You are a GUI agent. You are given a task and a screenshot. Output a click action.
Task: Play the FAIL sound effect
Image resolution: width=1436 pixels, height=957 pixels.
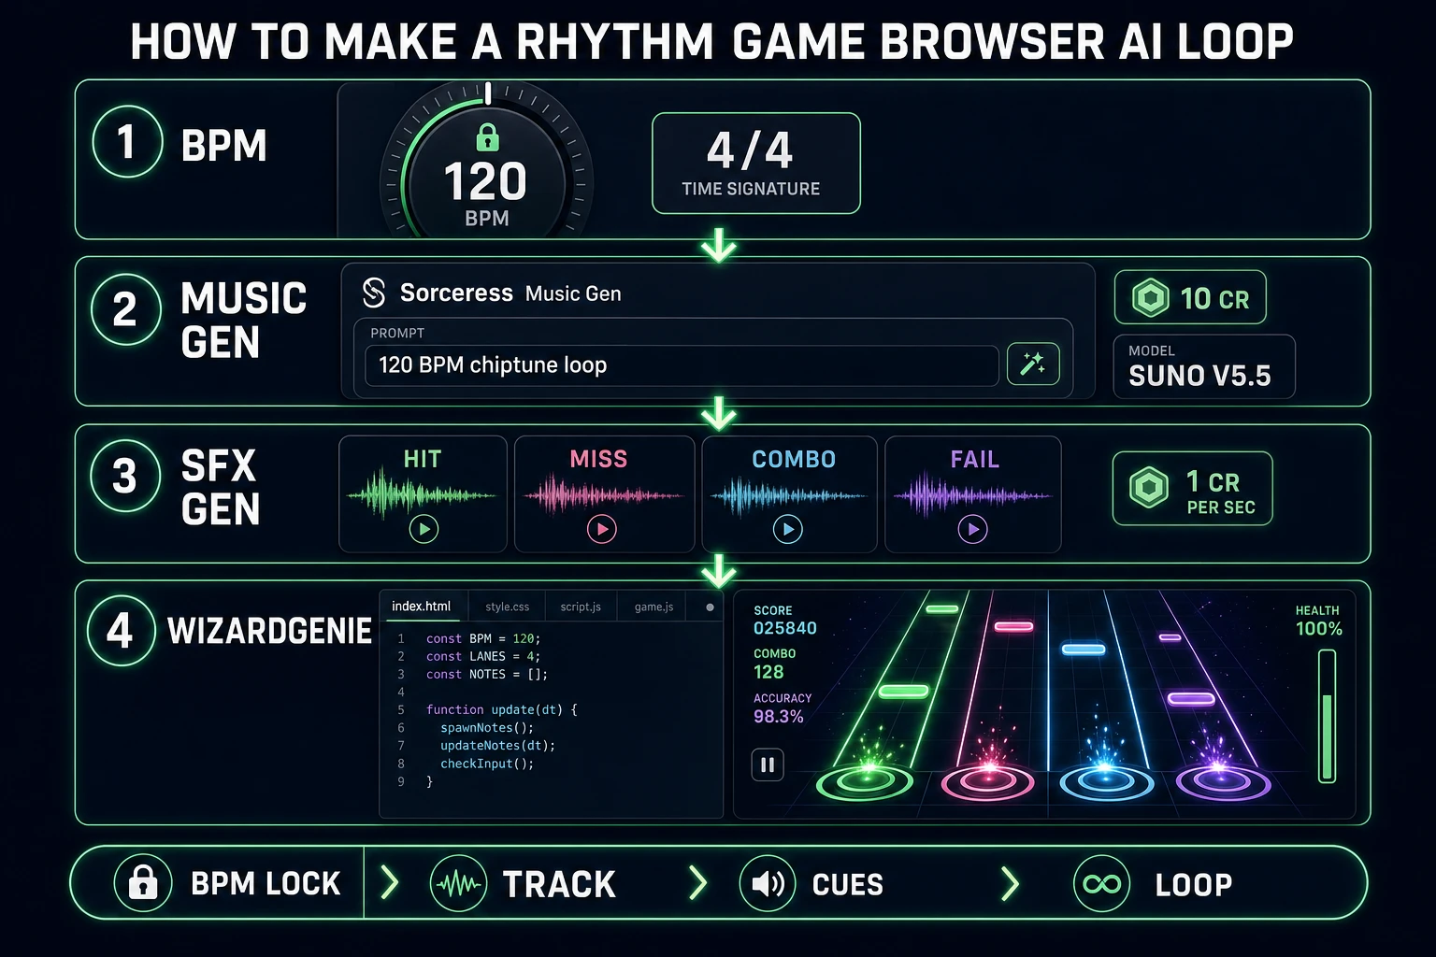coord(972,529)
